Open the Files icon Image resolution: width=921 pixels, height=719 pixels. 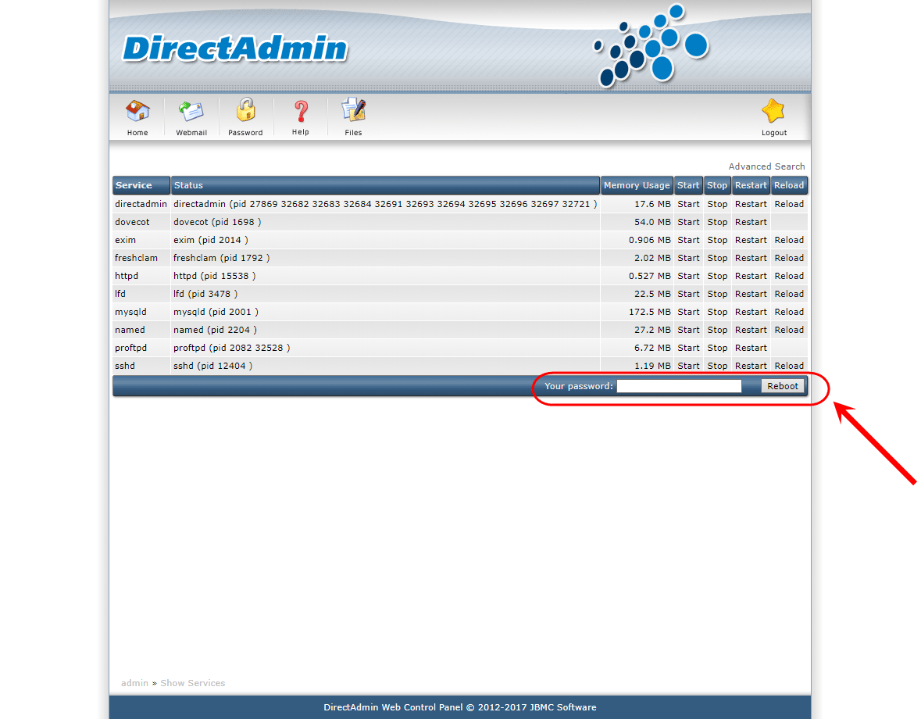coord(354,110)
